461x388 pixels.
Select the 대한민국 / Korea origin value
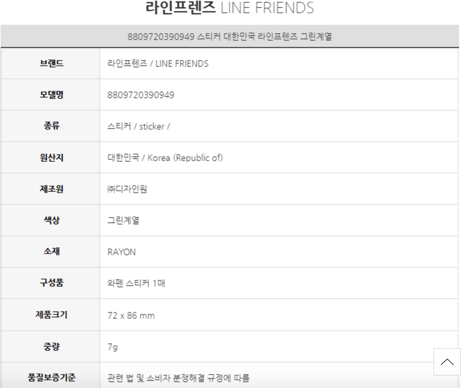click(x=165, y=158)
